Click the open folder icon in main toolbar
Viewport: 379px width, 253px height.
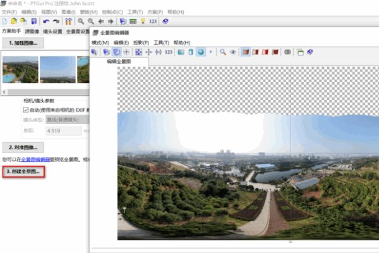coord(14,22)
